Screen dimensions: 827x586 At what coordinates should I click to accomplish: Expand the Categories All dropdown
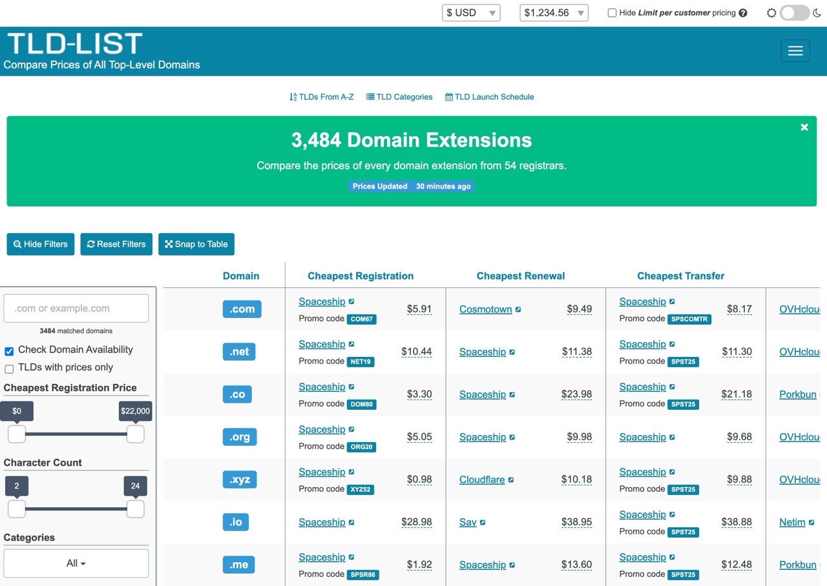(76, 563)
